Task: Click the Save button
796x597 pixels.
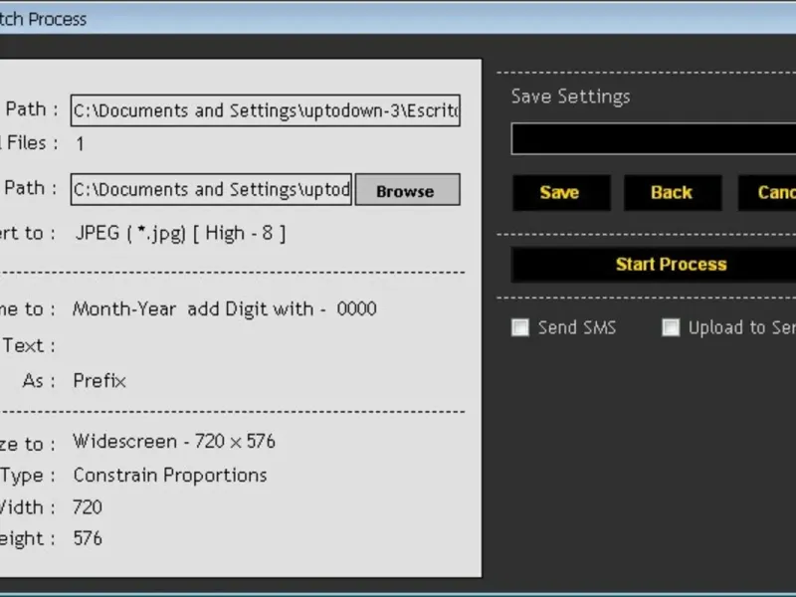Action: coord(561,192)
